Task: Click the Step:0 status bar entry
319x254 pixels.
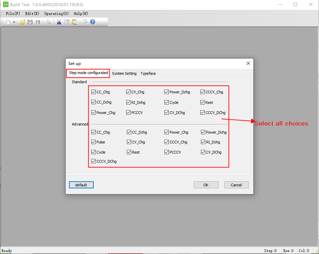Action: (270, 251)
